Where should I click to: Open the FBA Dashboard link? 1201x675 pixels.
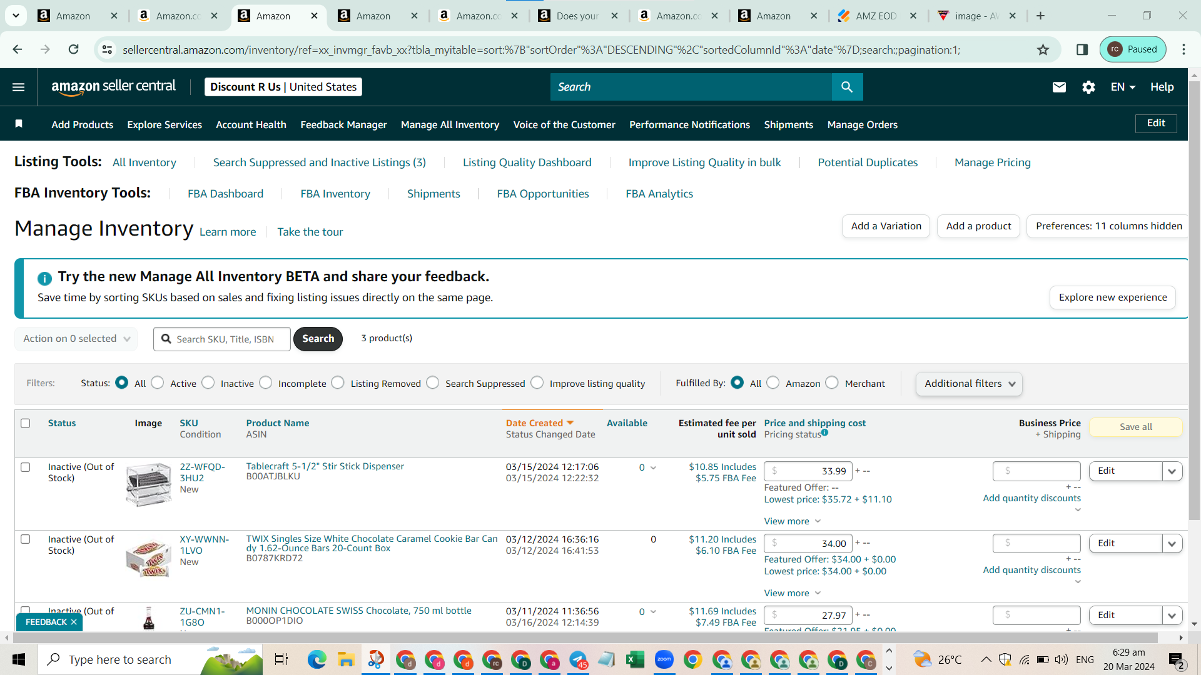click(225, 194)
